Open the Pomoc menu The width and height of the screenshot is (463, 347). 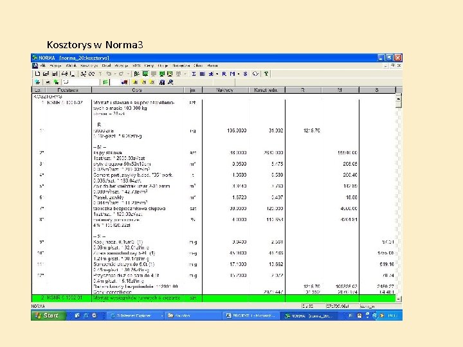pos(213,66)
